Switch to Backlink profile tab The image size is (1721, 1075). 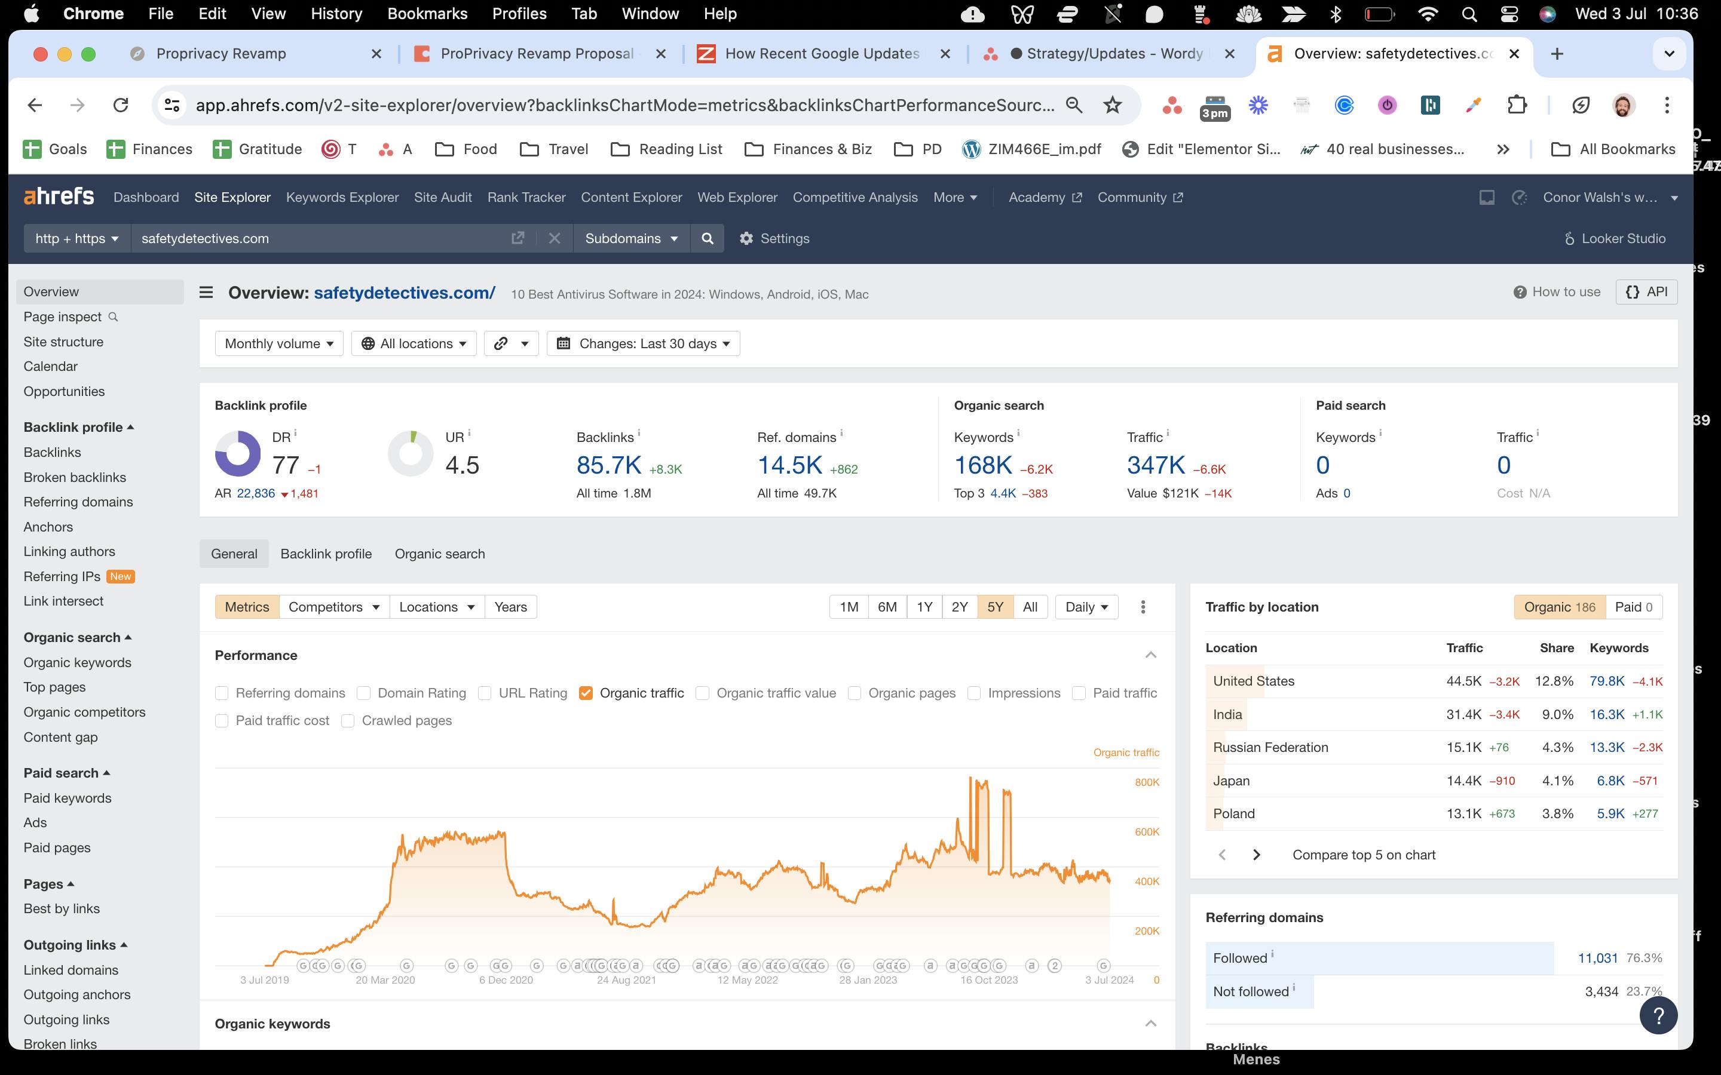click(326, 554)
